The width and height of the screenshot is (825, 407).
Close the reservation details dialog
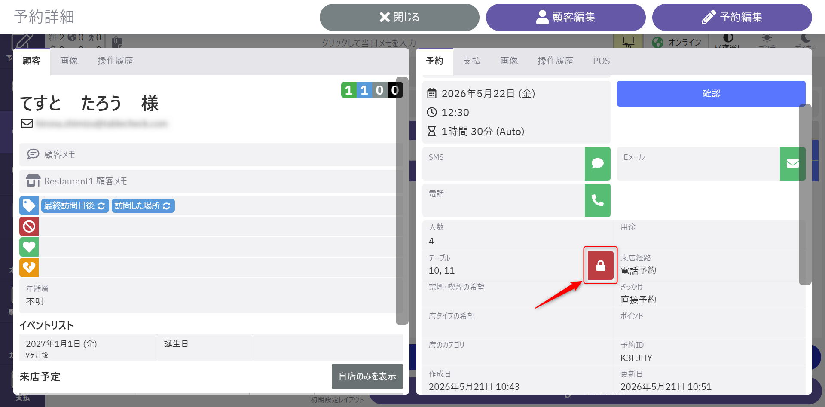coord(399,17)
